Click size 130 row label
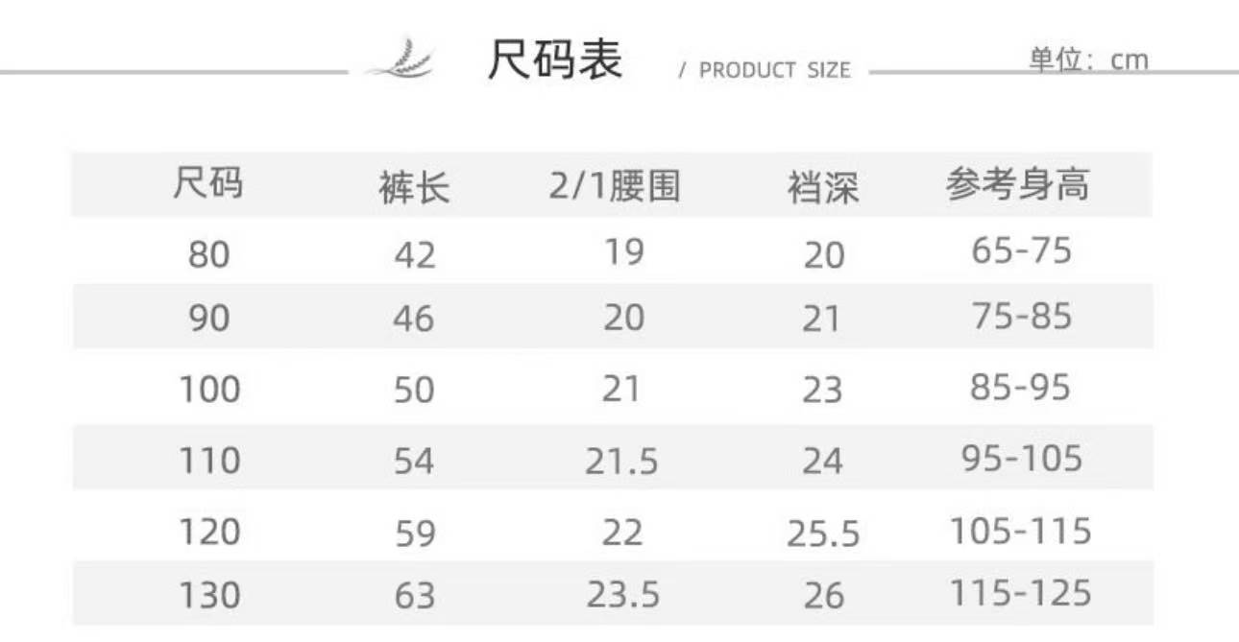Screen dimensions: 1239x642 point(209,595)
